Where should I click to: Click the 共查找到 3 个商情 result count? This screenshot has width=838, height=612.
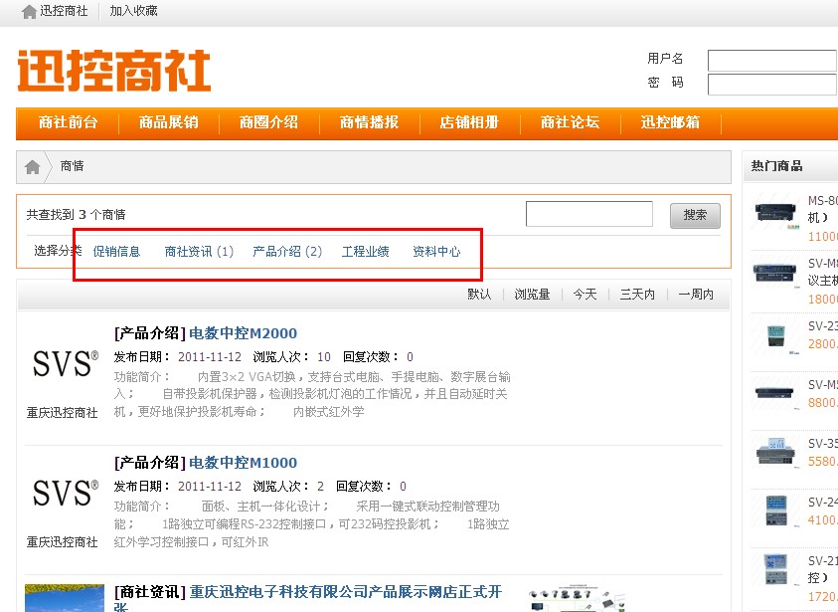(x=76, y=215)
